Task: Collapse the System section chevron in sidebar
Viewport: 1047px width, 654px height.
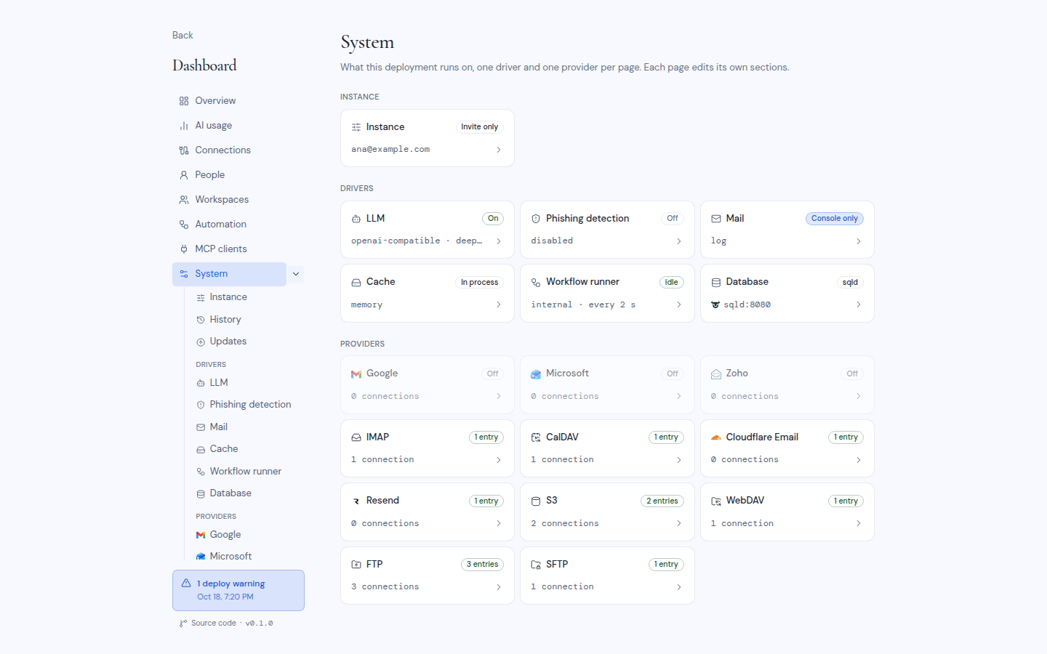Action: click(296, 274)
